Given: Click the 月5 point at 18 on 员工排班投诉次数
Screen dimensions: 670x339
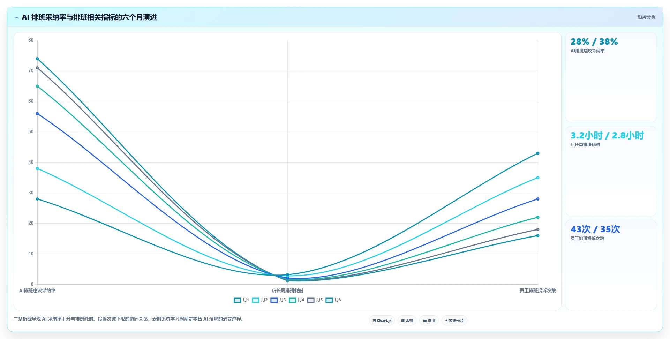Looking at the screenshot, I should (538, 229).
